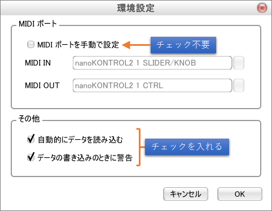272x211 pixels.
Task: Click the MIDI IN label
Action: (x=38, y=63)
